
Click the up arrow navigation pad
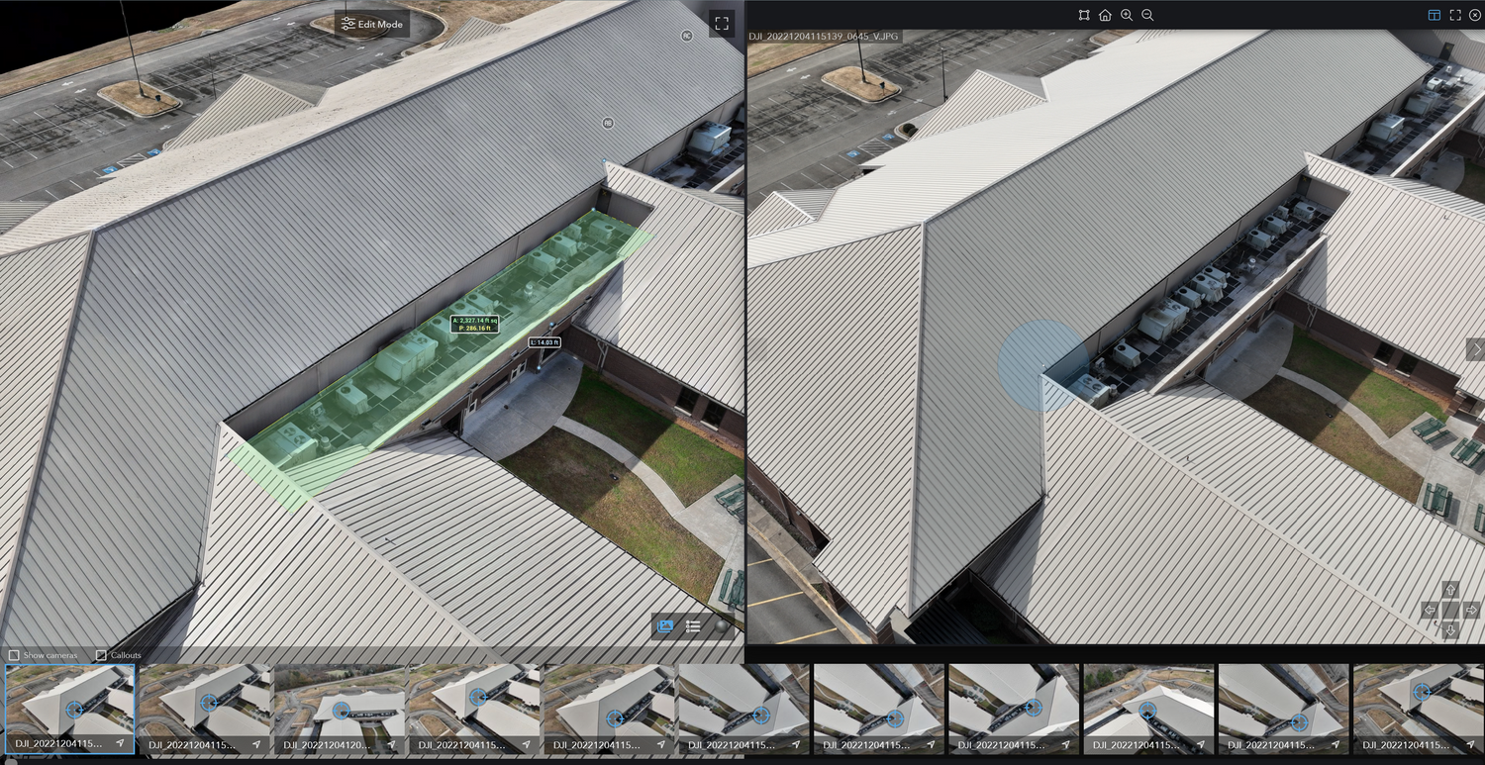pyautogui.click(x=1450, y=589)
